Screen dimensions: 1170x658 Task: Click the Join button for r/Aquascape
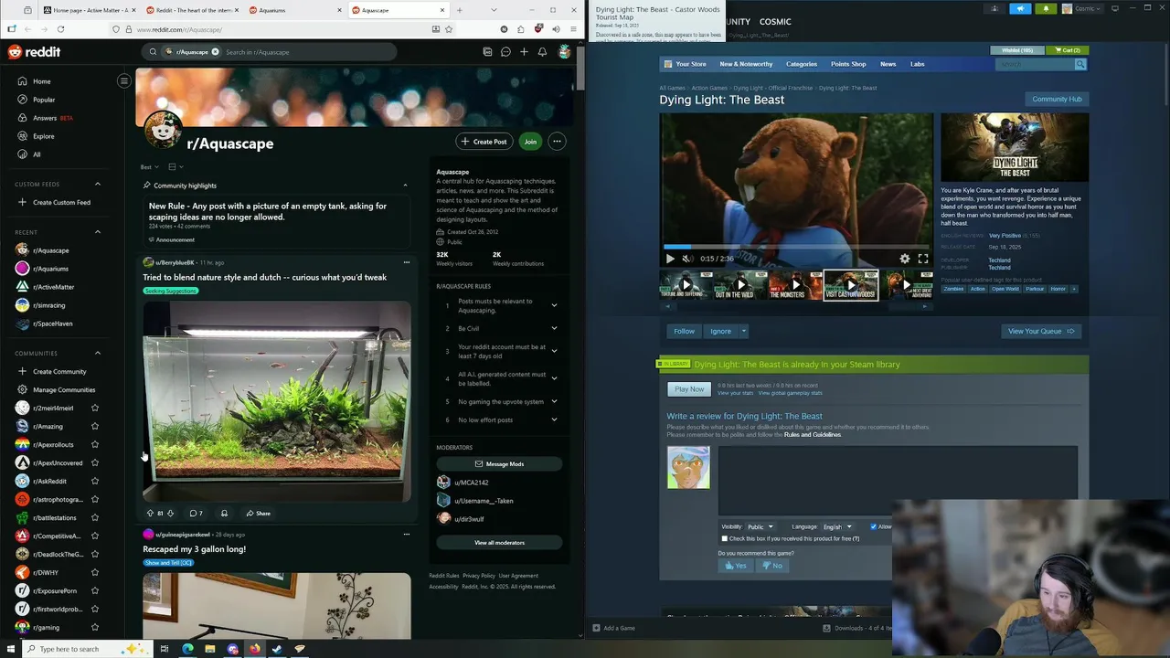pyautogui.click(x=530, y=142)
